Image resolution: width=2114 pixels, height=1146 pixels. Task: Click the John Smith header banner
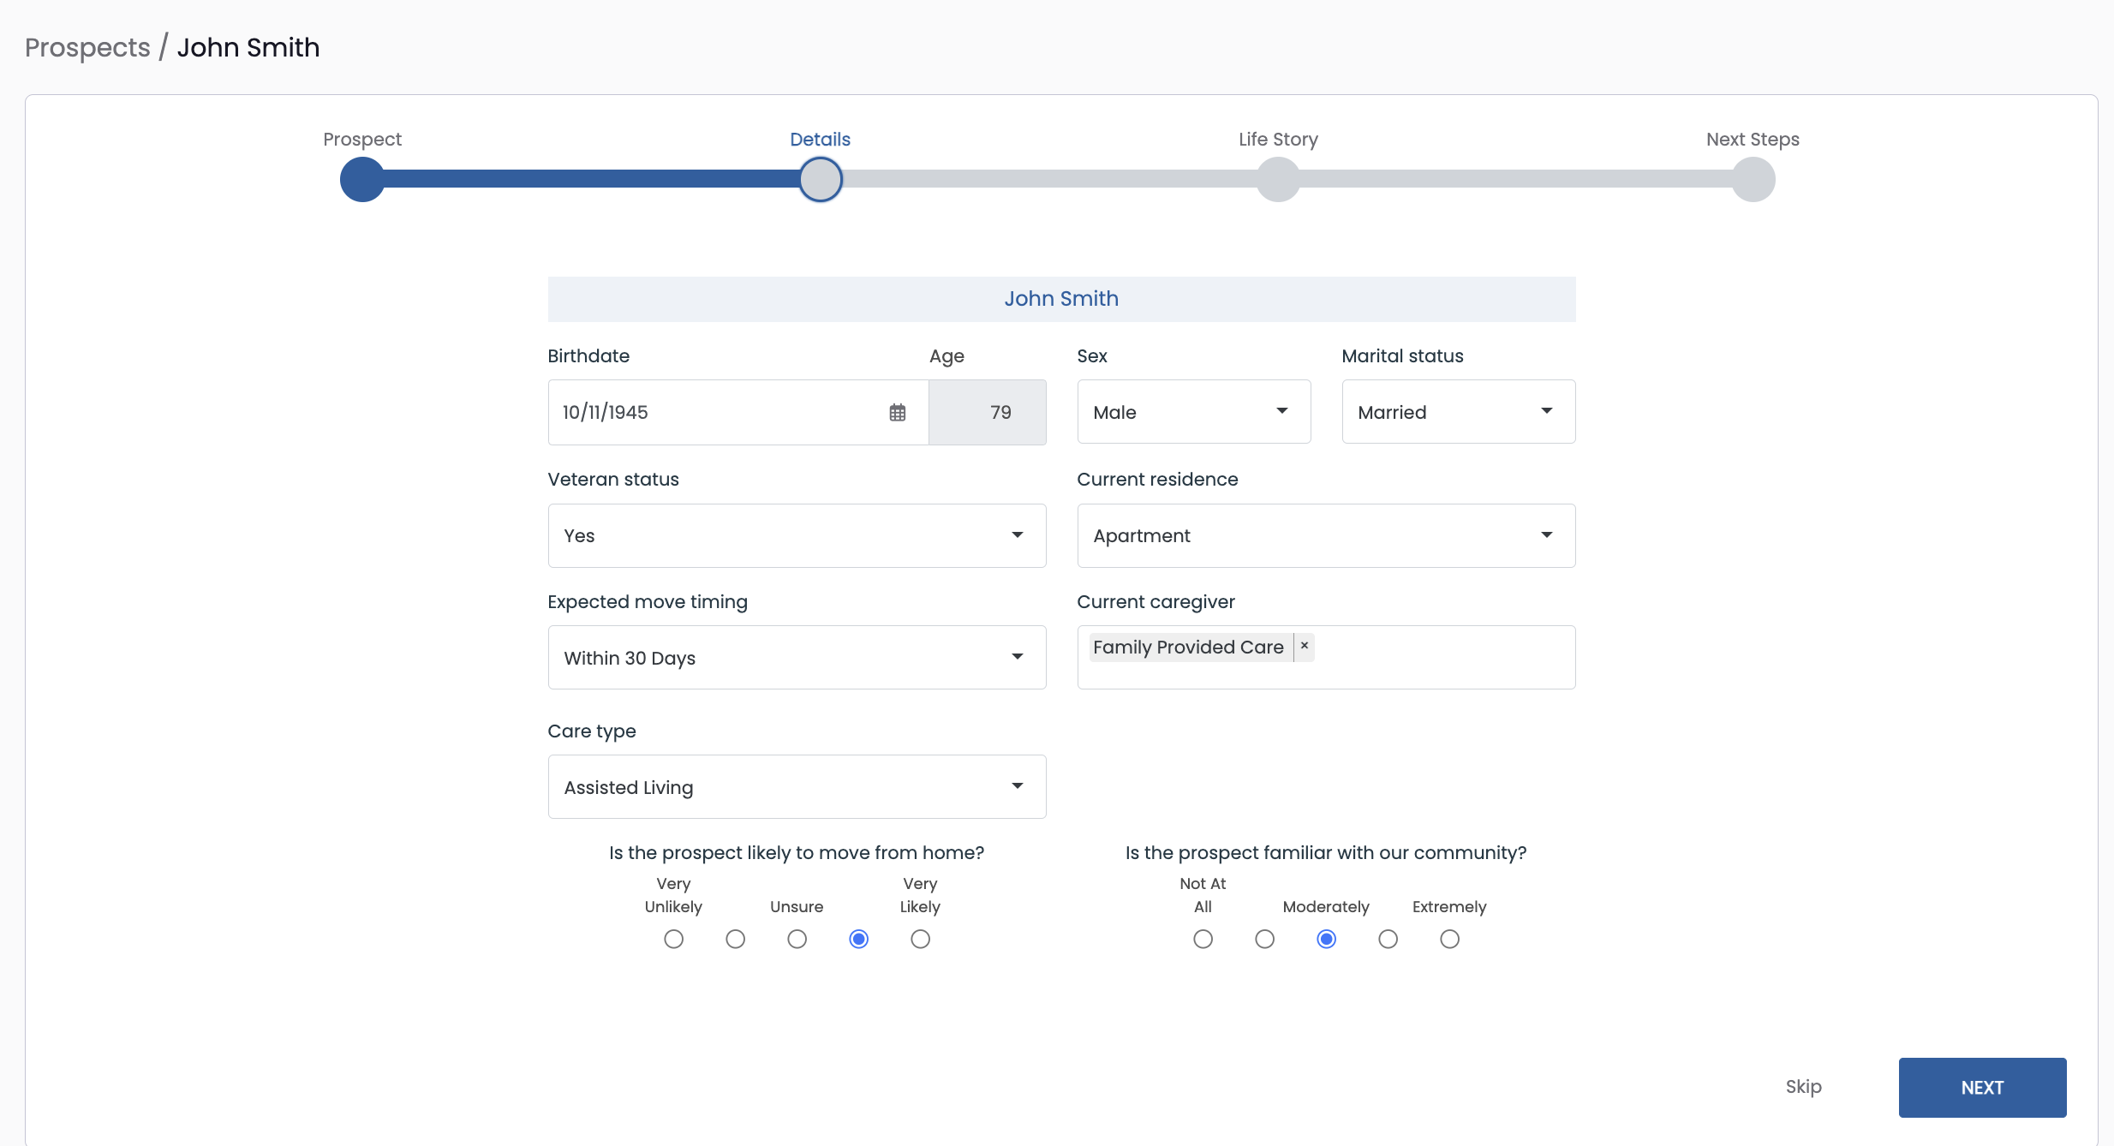(x=1061, y=299)
